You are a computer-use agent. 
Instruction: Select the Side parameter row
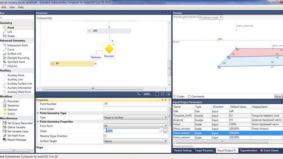pyautogui.click(x=228, y=111)
